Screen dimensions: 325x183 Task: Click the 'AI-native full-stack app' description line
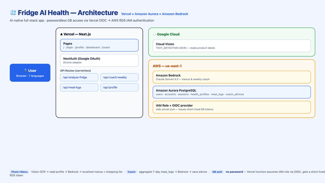click(x=82, y=20)
